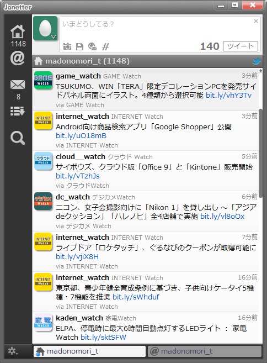The image size is (267, 363).
Task: Click internet_watch avatar on Google Shopper tweet
Action: point(43,120)
